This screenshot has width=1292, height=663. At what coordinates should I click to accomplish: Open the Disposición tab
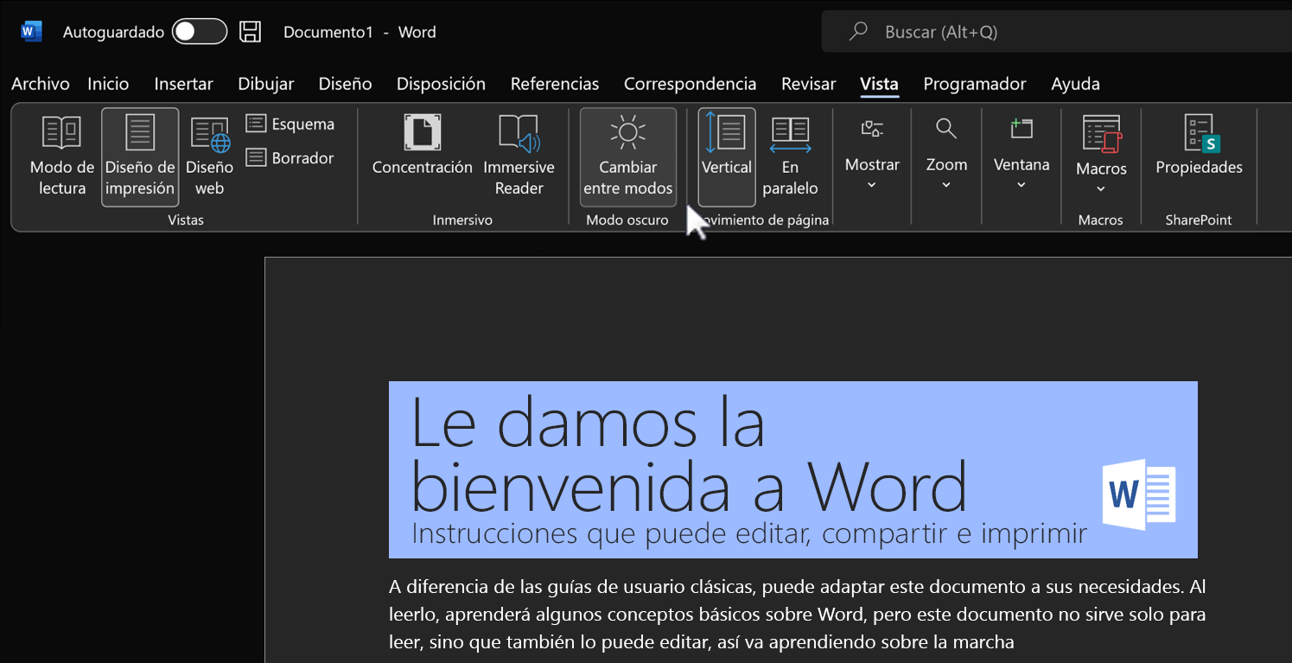click(x=441, y=84)
